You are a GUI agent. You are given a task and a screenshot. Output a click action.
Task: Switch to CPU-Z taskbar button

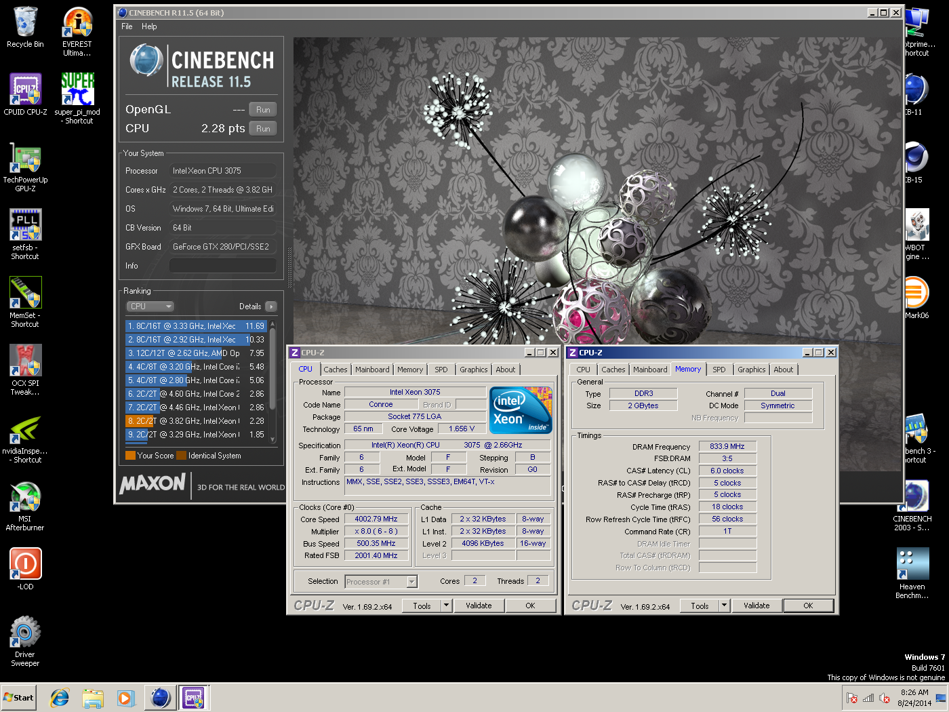(x=193, y=698)
